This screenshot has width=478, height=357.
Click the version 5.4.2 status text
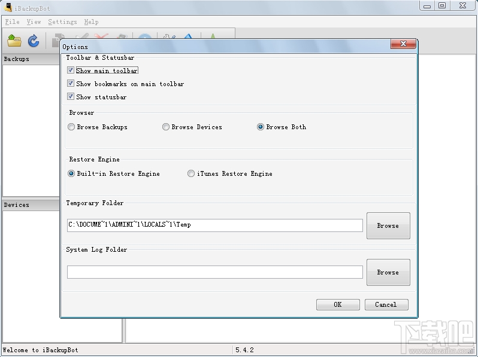[x=244, y=350]
